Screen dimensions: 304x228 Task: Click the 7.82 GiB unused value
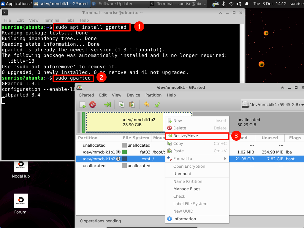coord(275,159)
